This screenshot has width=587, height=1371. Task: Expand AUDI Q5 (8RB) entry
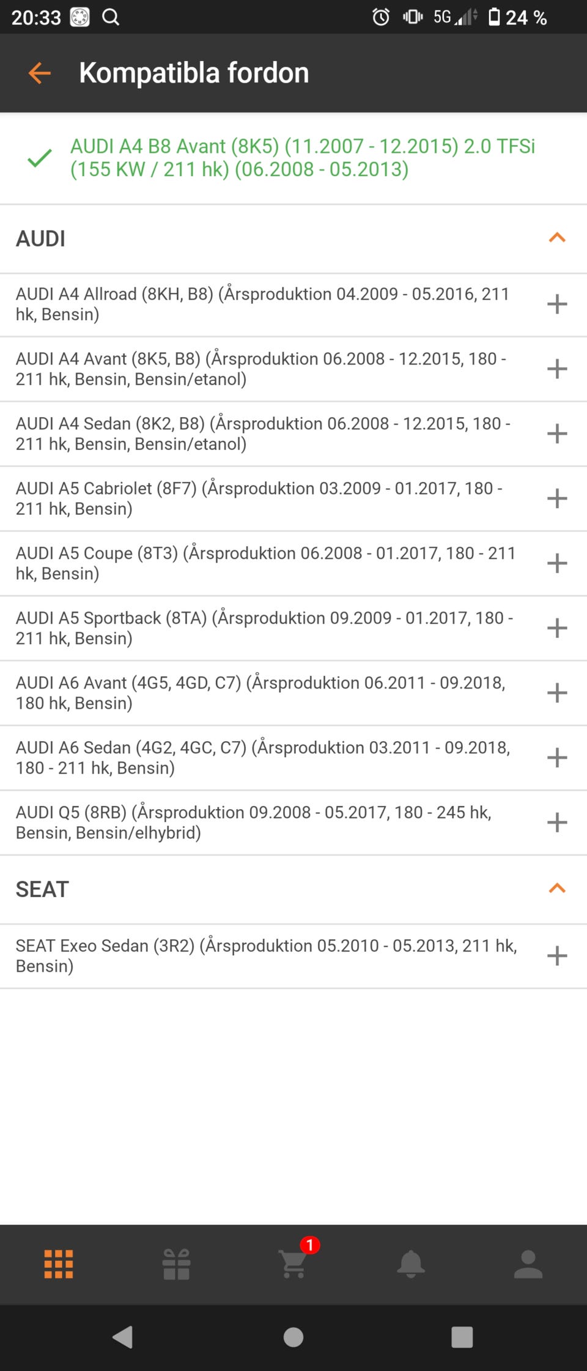tap(556, 822)
